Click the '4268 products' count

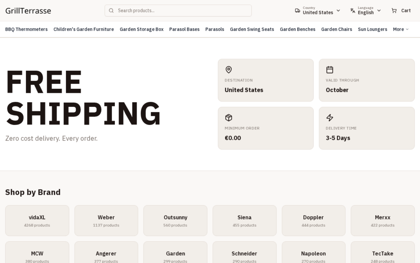[x=37, y=225]
